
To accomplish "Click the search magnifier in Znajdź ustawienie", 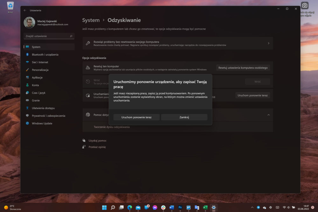I will [71, 36].
